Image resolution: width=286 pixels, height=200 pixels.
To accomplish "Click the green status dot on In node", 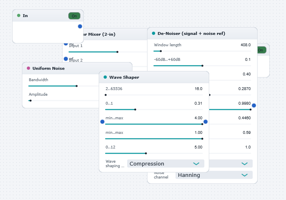I will (19, 15).
